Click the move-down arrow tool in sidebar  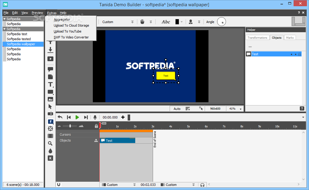50,50
